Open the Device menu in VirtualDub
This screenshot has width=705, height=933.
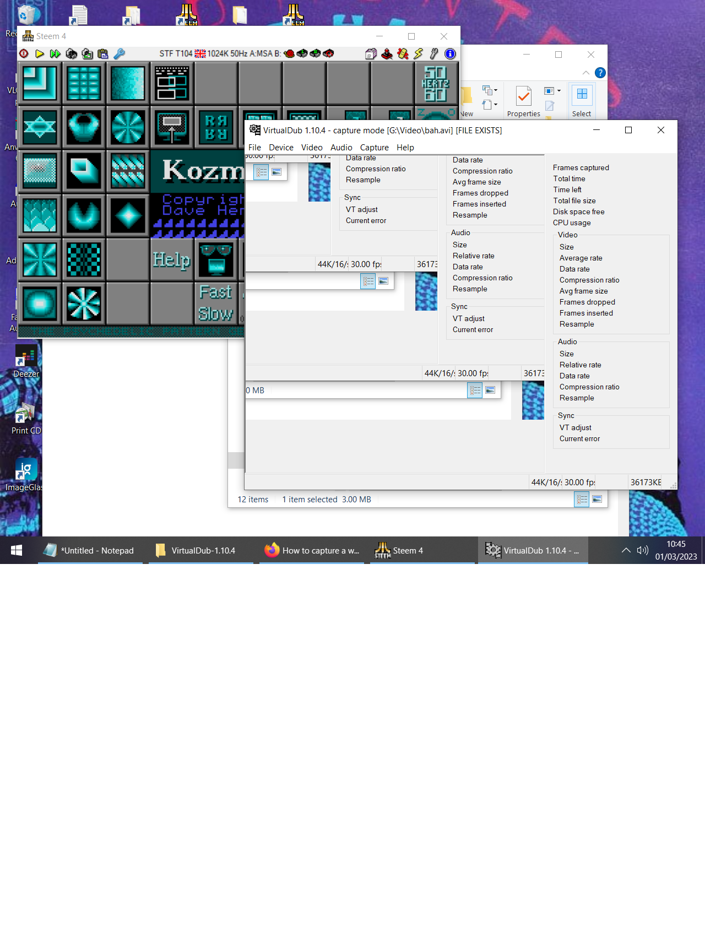click(281, 148)
